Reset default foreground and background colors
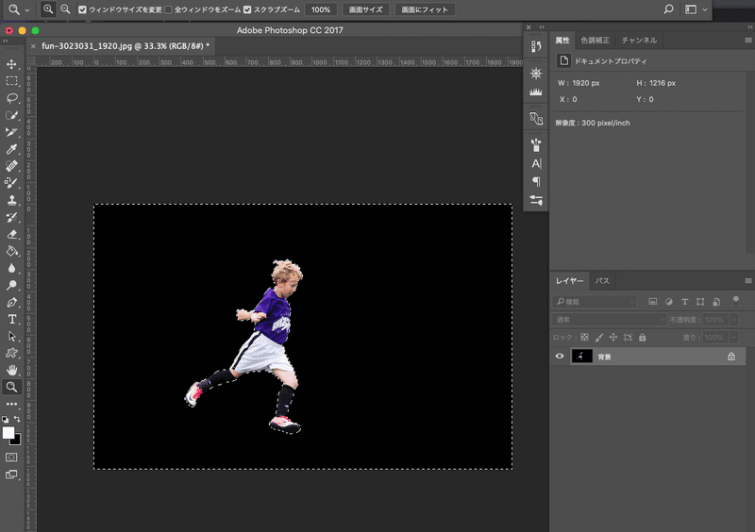755x532 pixels. [6, 420]
